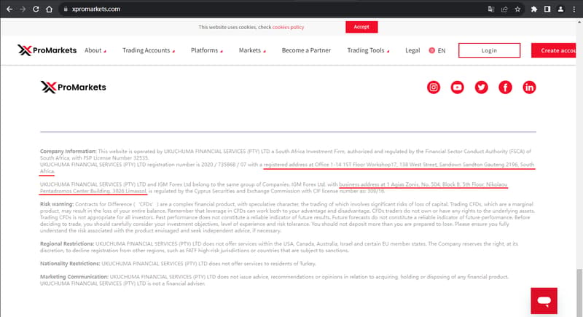This screenshot has width=583, height=317.
Task: Open the XProMarkets LinkedIn page
Action: pos(529,87)
